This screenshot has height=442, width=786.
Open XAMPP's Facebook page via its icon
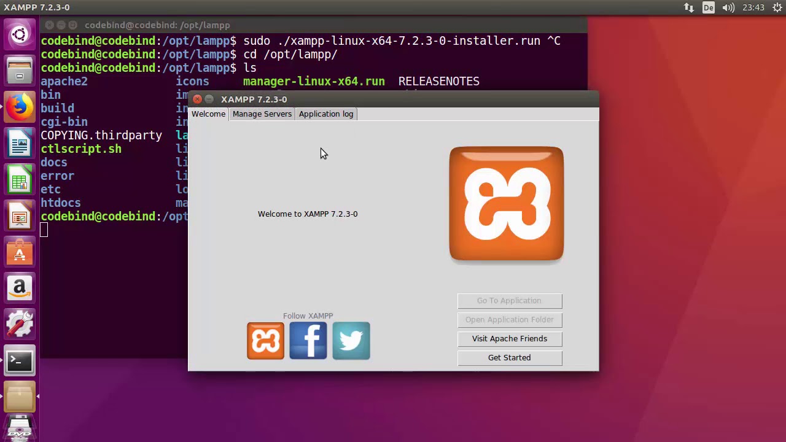308,340
